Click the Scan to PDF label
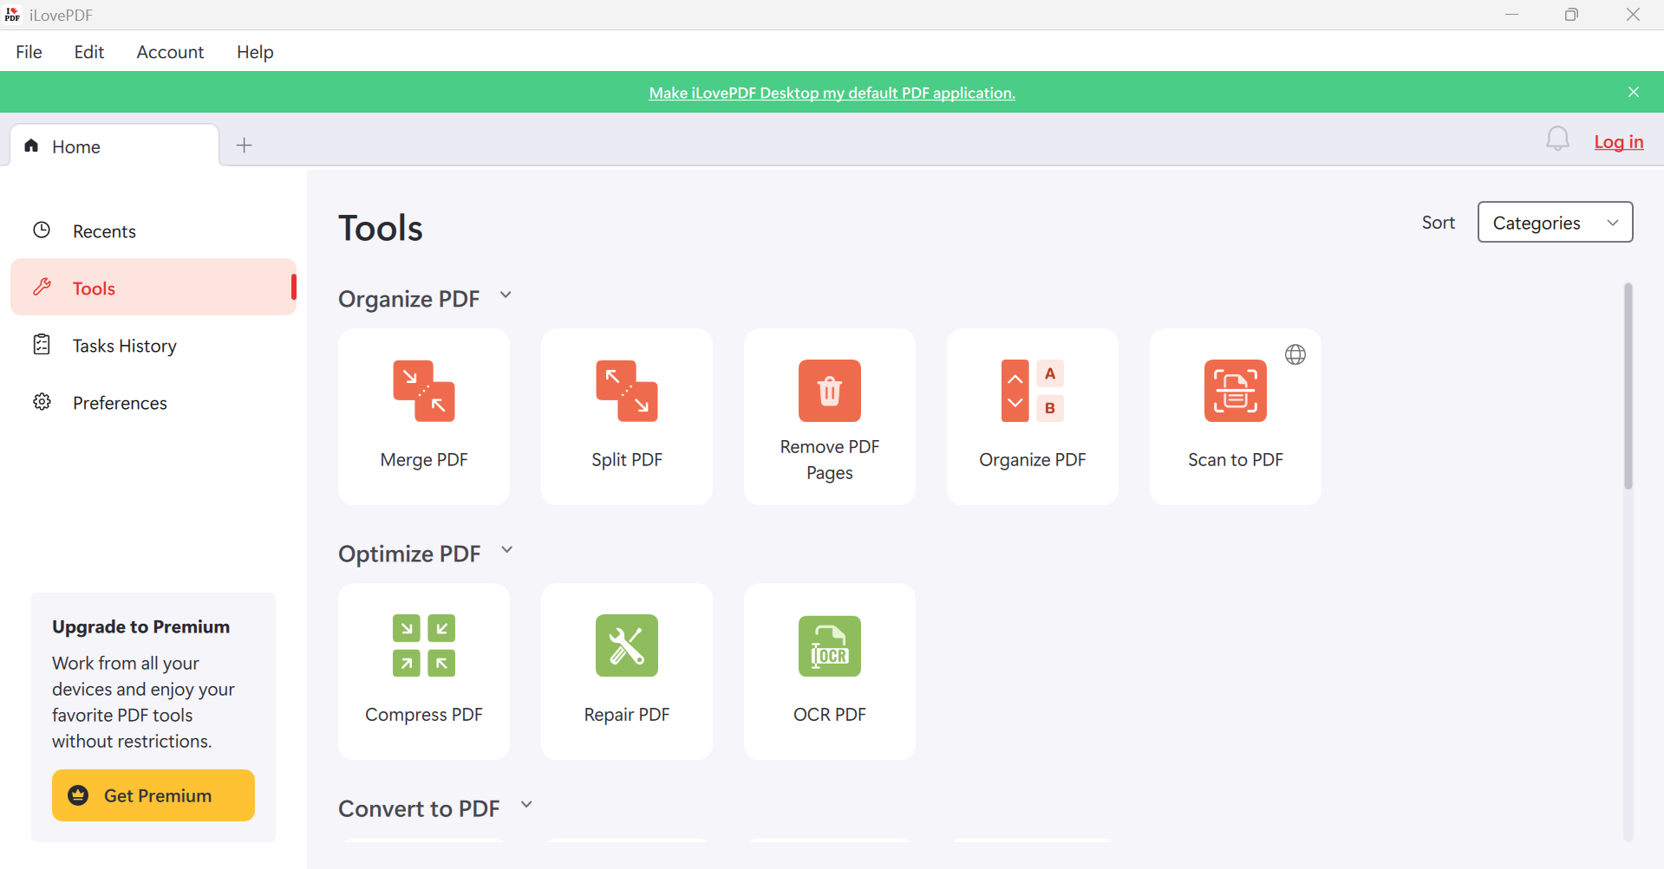 pyautogui.click(x=1236, y=460)
